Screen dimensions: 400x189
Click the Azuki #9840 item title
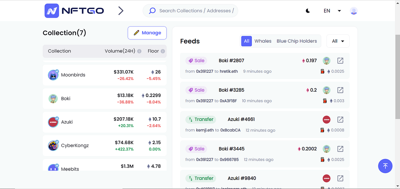tap(242, 178)
